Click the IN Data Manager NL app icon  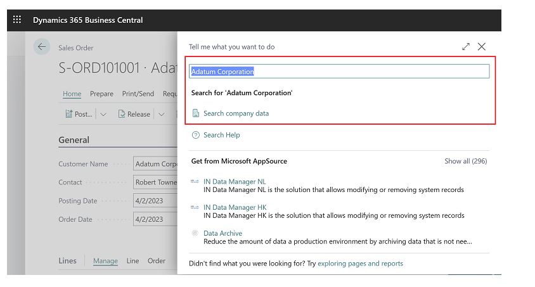pyautogui.click(x=195, y=182)
